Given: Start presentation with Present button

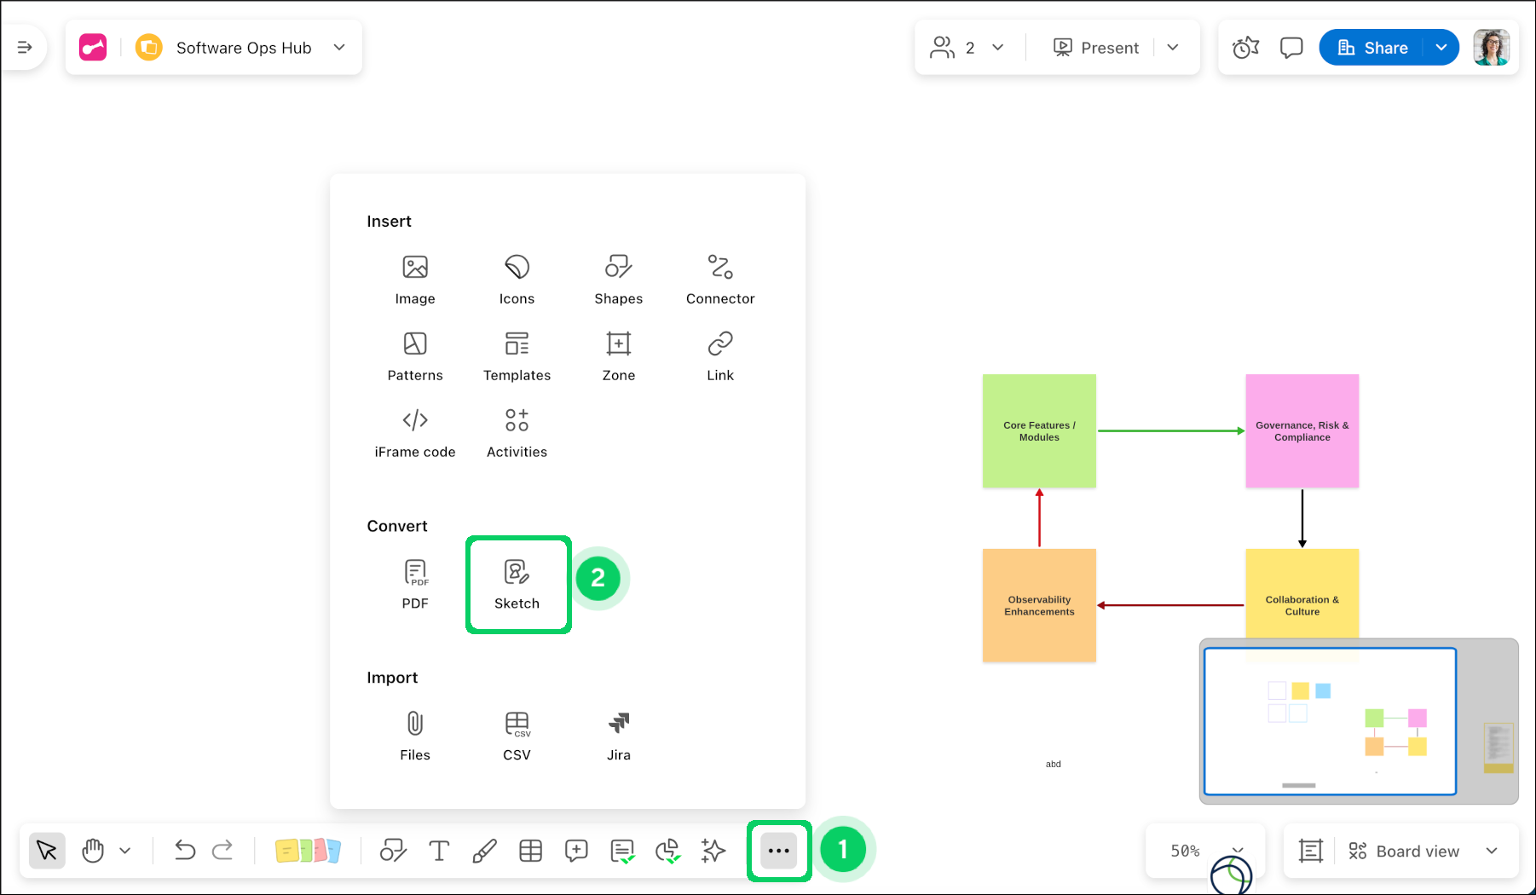Looking at the screenshot, I should pos(1096,48).
